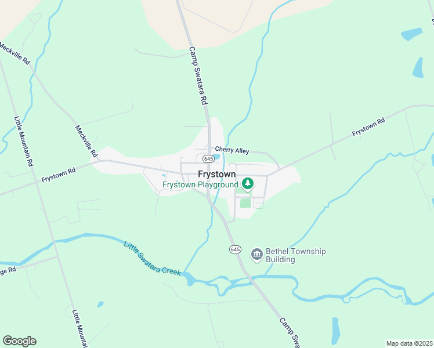Click the Frystown town label
434x348 pixels.
pos(217,174)
